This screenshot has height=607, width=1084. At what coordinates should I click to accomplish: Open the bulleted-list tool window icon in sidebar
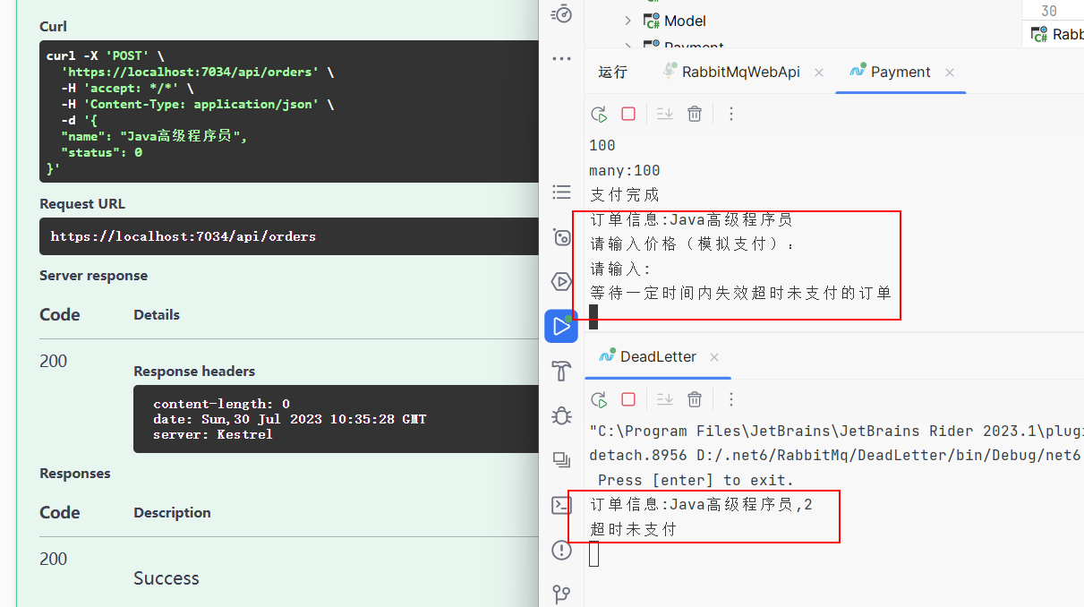pos(561,192)
